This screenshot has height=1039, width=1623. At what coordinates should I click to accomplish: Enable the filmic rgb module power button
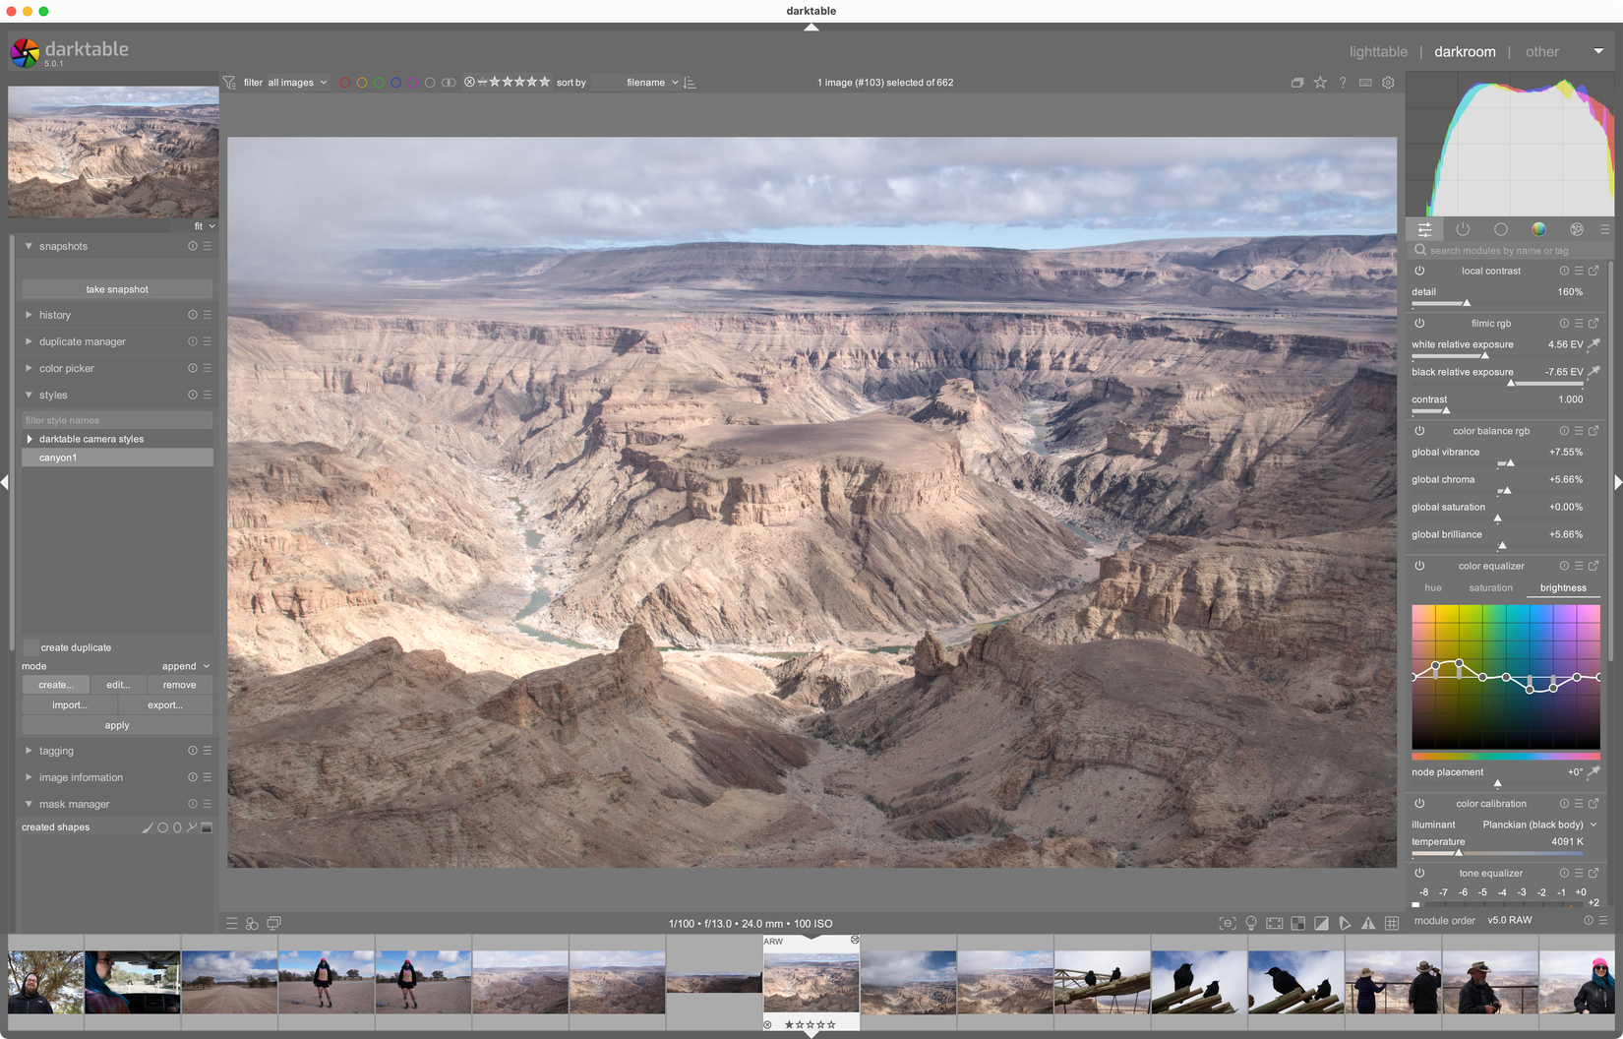pyautogui.click(x=1419, y=323)
